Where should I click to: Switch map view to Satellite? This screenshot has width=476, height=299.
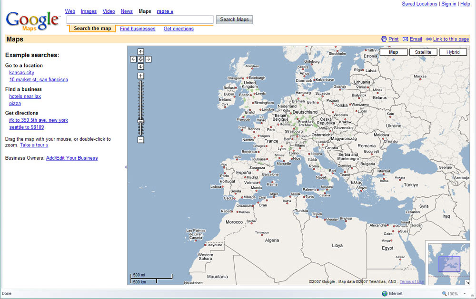click(x=423, y=52)
